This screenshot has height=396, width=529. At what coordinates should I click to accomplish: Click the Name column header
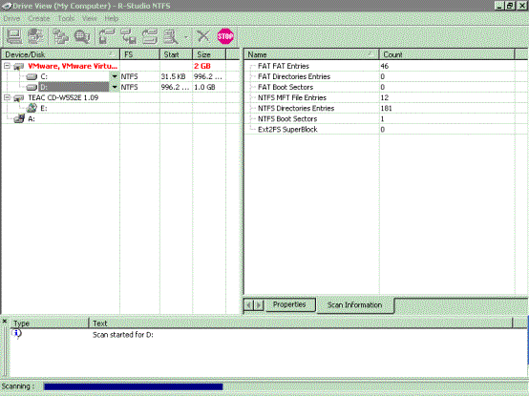point(311,54)
